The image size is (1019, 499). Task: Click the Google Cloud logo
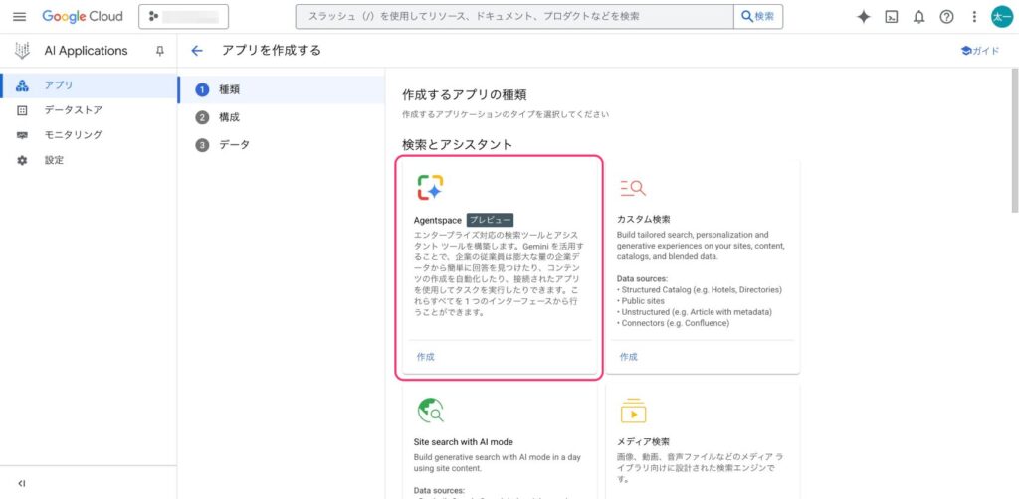[83, 17]
